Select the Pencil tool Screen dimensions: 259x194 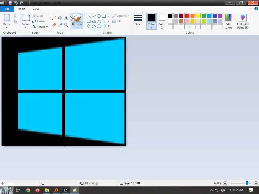(x=54, y=18)
